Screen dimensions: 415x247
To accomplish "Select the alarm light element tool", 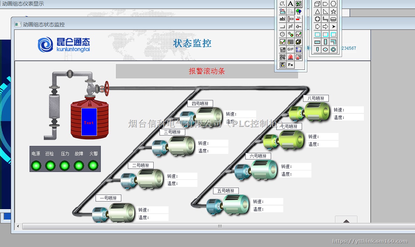I will [291, 57].
